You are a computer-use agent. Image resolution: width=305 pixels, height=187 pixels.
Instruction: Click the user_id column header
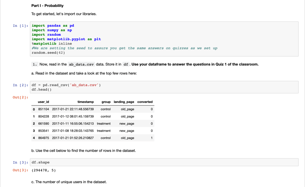click(44, 102)
